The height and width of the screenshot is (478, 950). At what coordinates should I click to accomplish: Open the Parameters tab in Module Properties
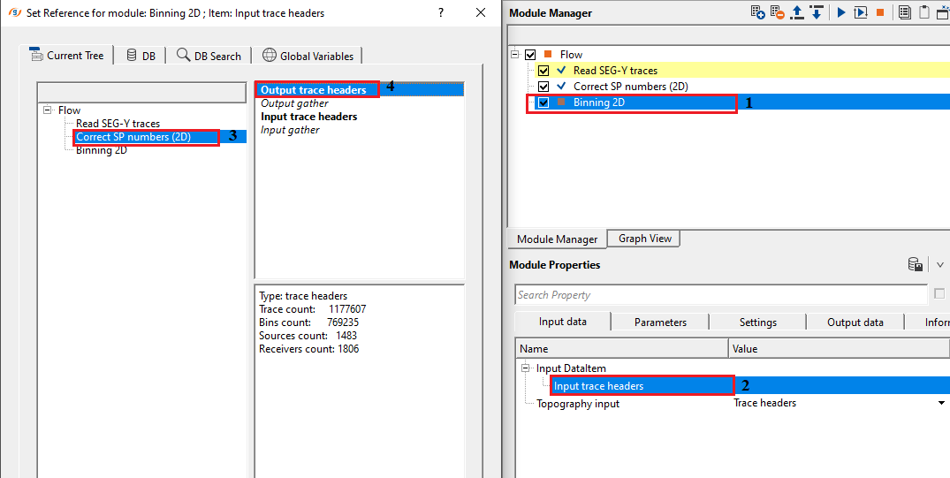(x=659, y=322)
